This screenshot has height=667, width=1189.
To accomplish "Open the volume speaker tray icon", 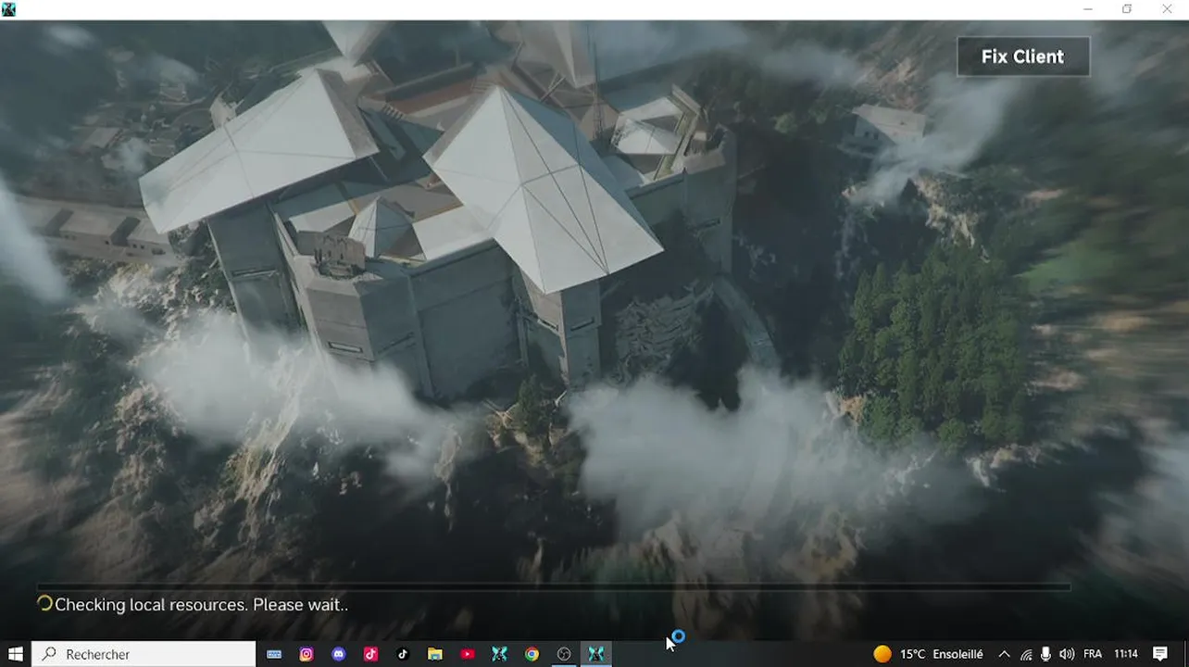I will (1066, 654).
